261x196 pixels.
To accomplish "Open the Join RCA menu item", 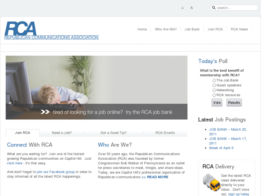I will [215, 29].
